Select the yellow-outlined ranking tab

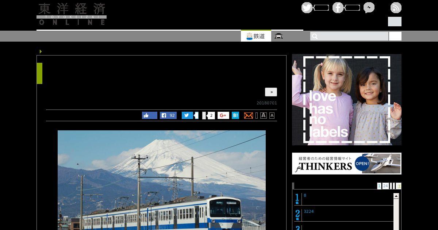point(399,186)
